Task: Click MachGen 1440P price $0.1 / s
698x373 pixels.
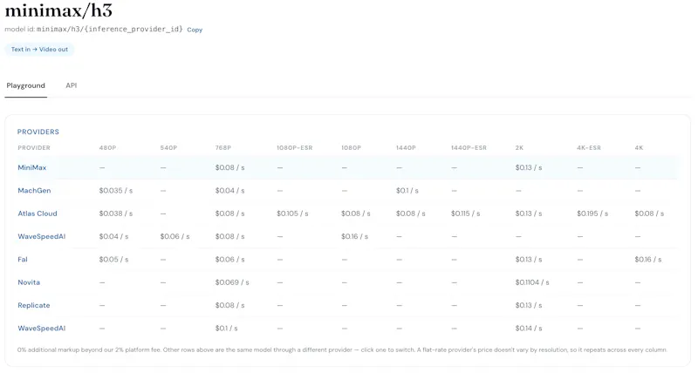Action: click(407, 191)
